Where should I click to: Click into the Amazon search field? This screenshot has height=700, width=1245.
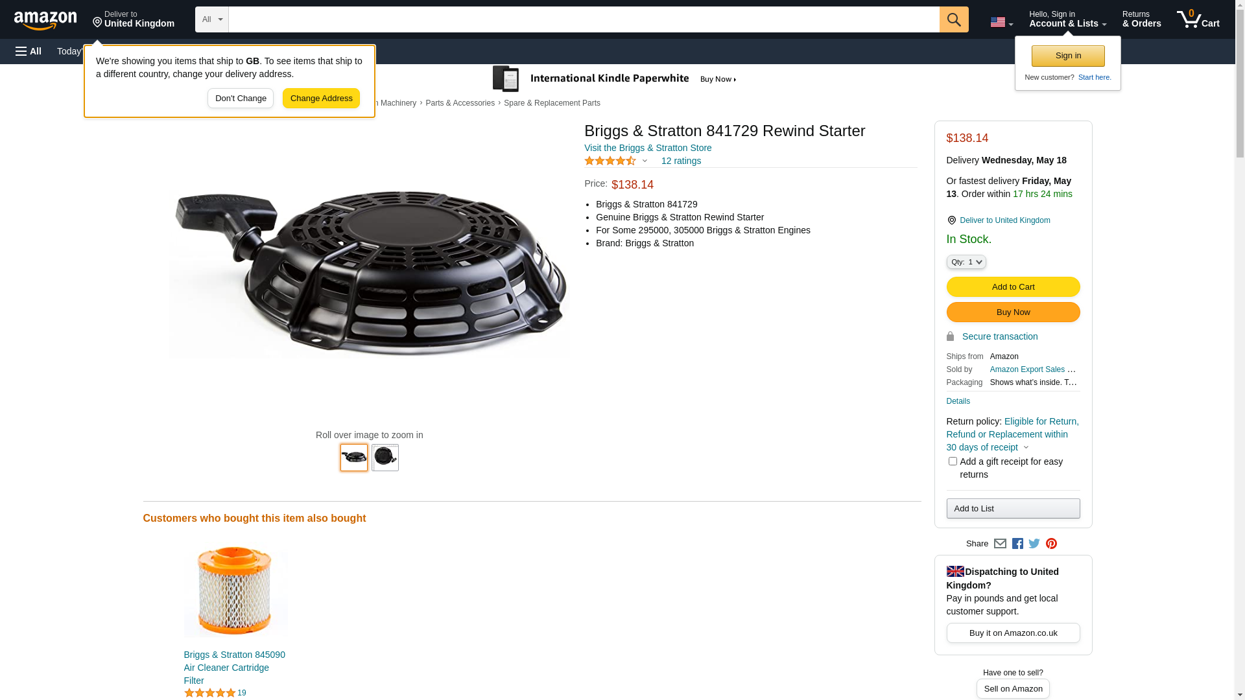tap(584, 19)
